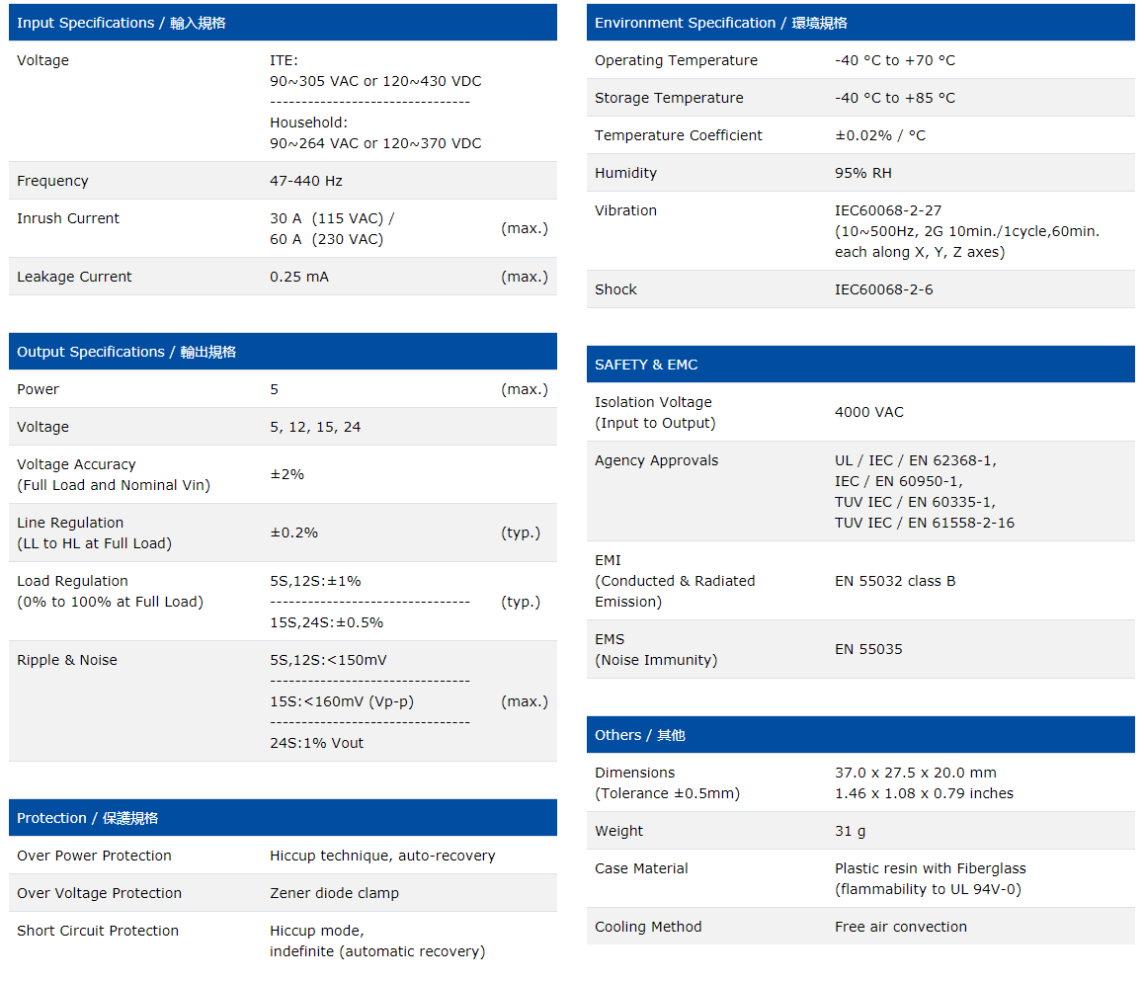This screenshot has height=982, width=1144.
Task: Click the Frequency 47-440 Hz value
Action: pyautogui.click(x=306, y=181)
